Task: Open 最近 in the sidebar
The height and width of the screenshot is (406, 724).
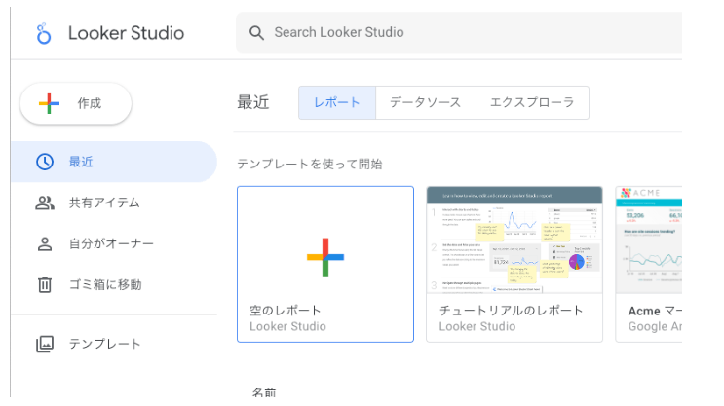Action: coord(114,162)
